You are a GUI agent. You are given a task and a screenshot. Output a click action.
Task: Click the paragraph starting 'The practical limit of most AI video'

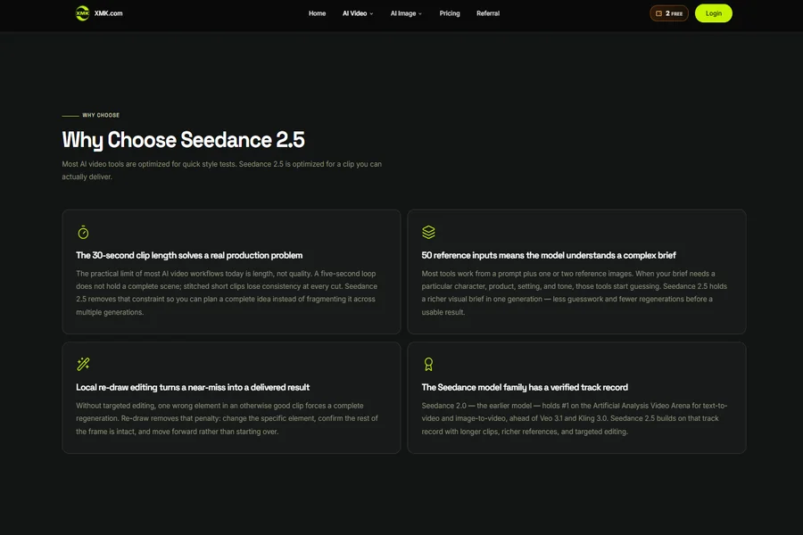pyautogui.click(x=227, y=292)
